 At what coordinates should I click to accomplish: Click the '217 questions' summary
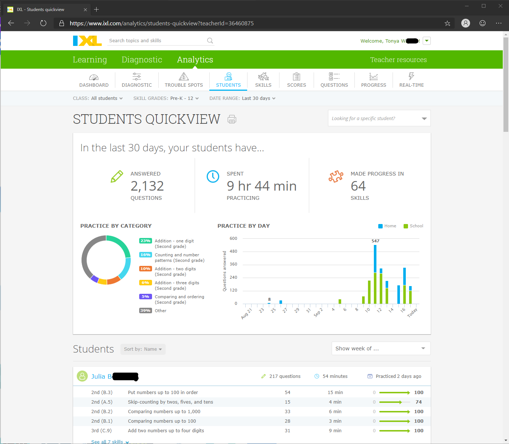coord(285,376)
